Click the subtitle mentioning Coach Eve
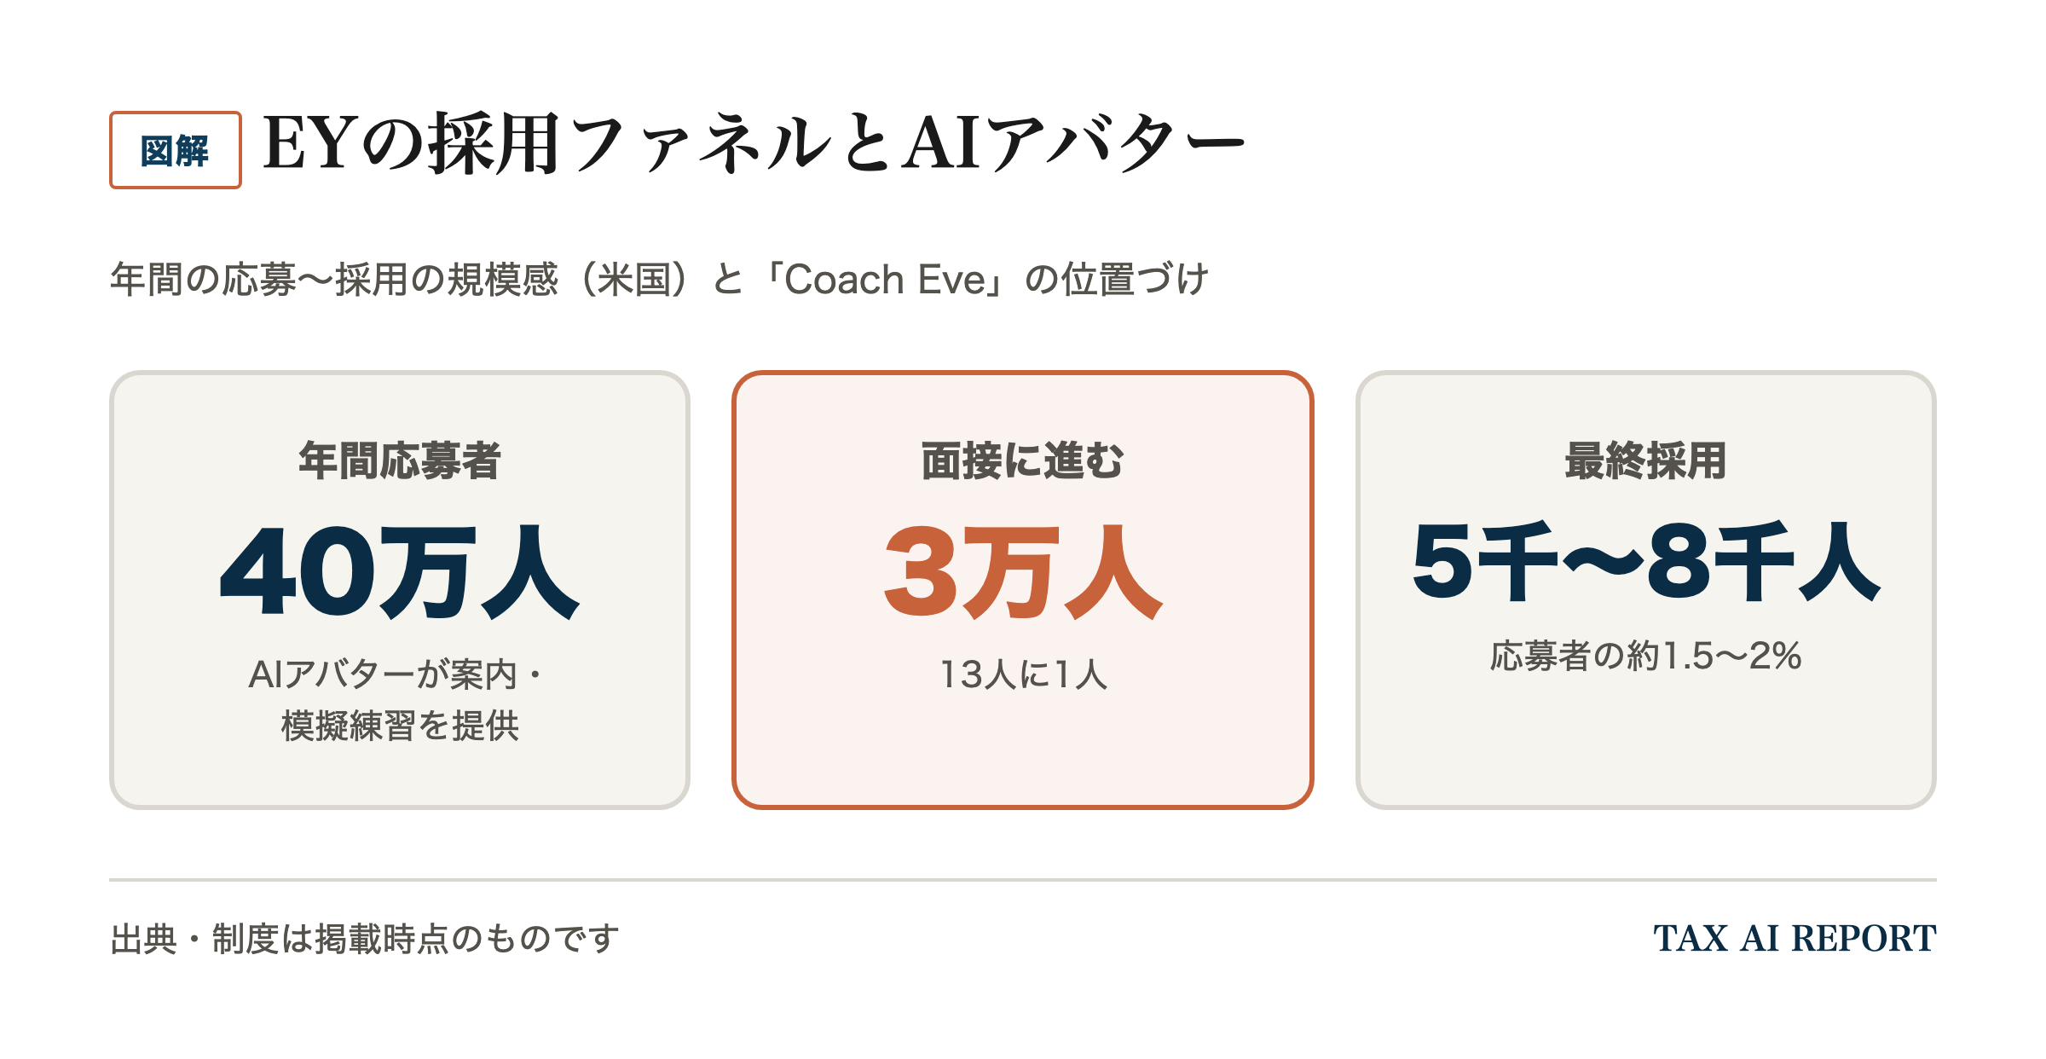Viewport: 2046px width, 1059px height. click(x=659, y=280)
